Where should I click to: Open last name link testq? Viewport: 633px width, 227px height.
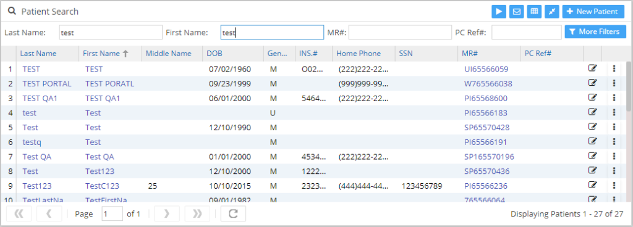point(32,142)
